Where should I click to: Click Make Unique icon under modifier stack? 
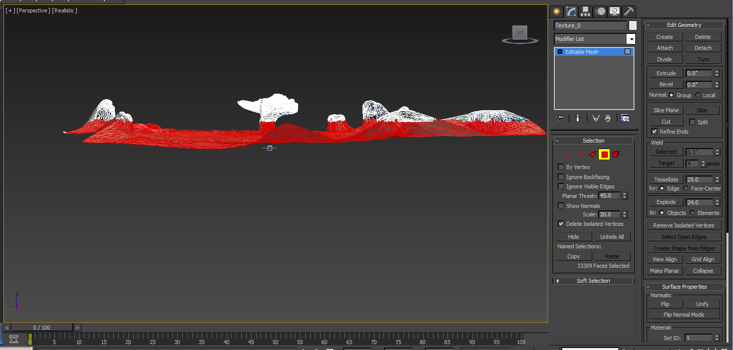pyautogui.click(x=595, y=118)
